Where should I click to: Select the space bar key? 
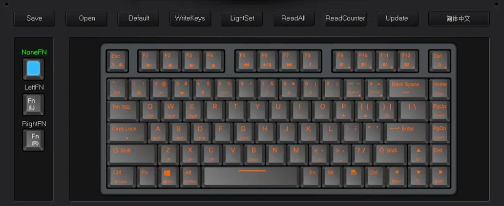[x=252, y=177]
